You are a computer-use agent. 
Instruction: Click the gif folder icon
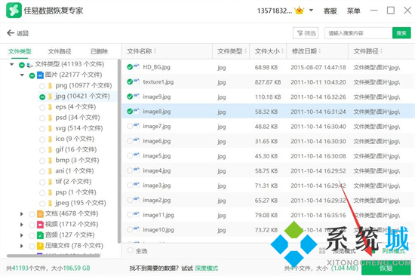pyautogui.click(x=50, y=150)
